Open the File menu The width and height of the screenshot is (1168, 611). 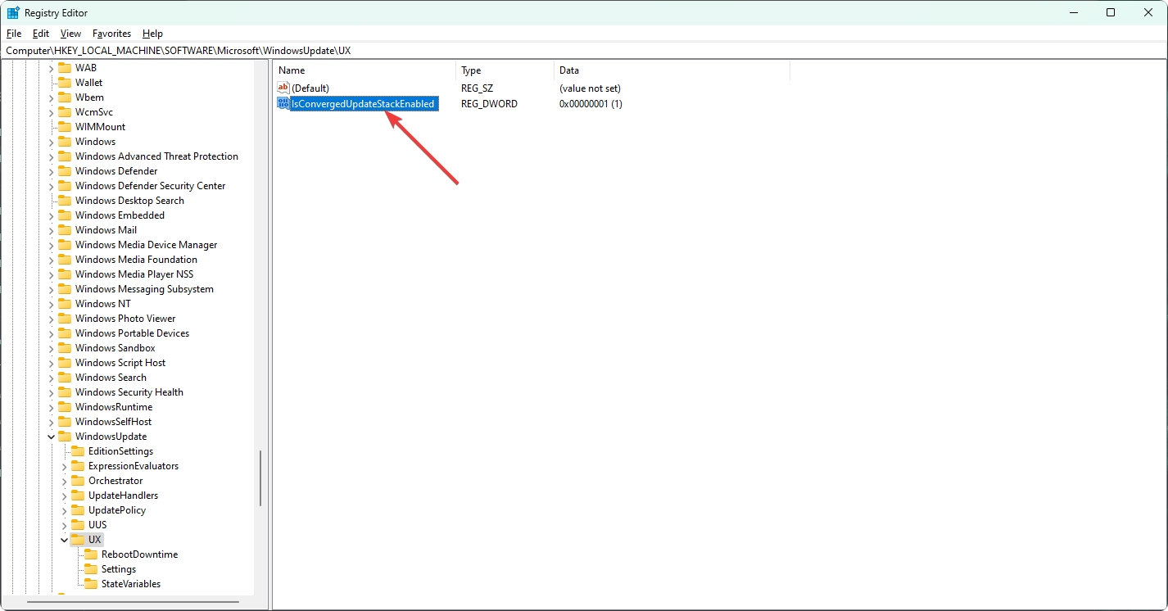tap(14, 34)
